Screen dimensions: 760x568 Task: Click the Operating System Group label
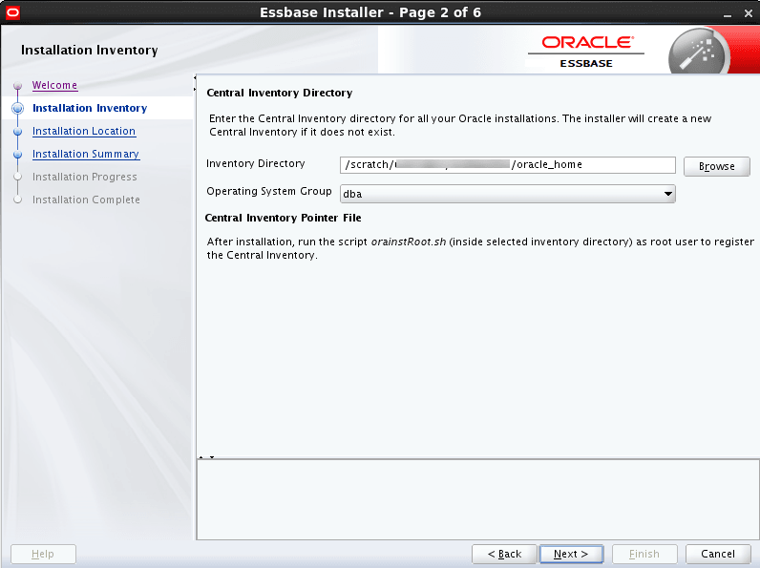tap(269, 192)
